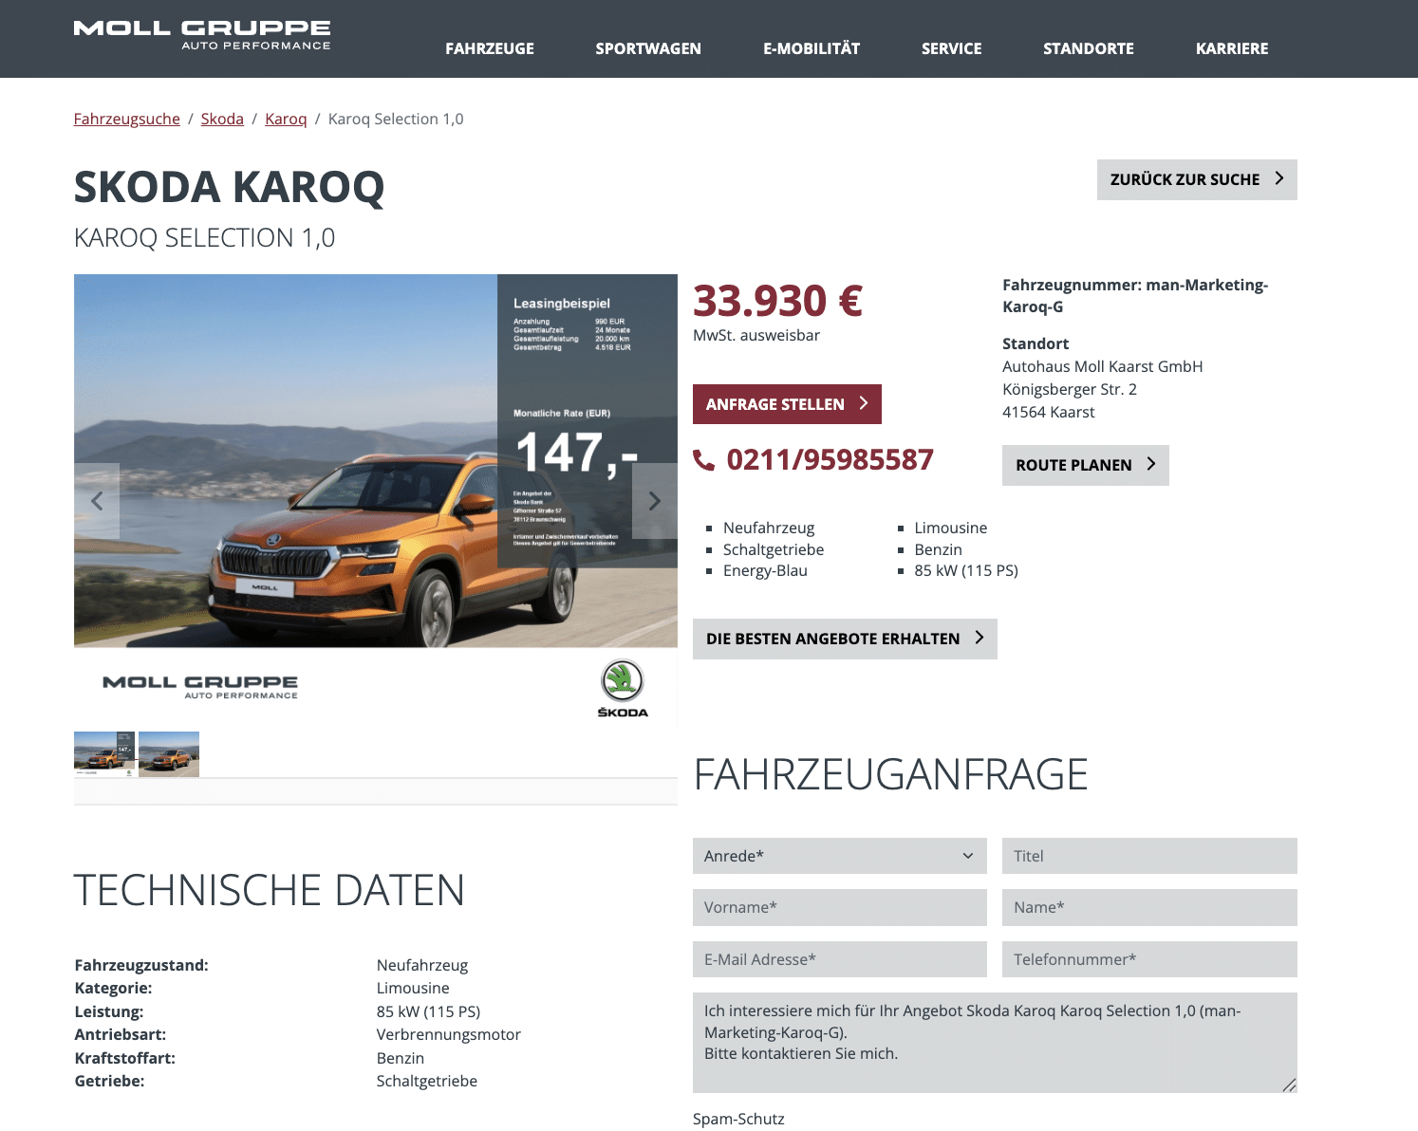Click the Fahrzeugzustand label in technical data
This screenshot has width=1418, height=1131.
coord(141,965)
